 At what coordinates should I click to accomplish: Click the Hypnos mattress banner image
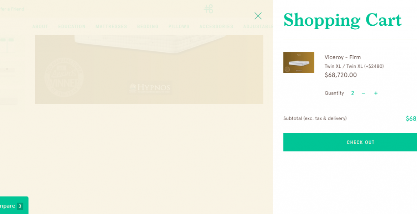coord(149,69)
